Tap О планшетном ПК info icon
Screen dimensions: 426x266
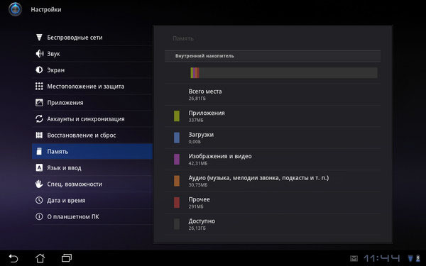point(39,216)
